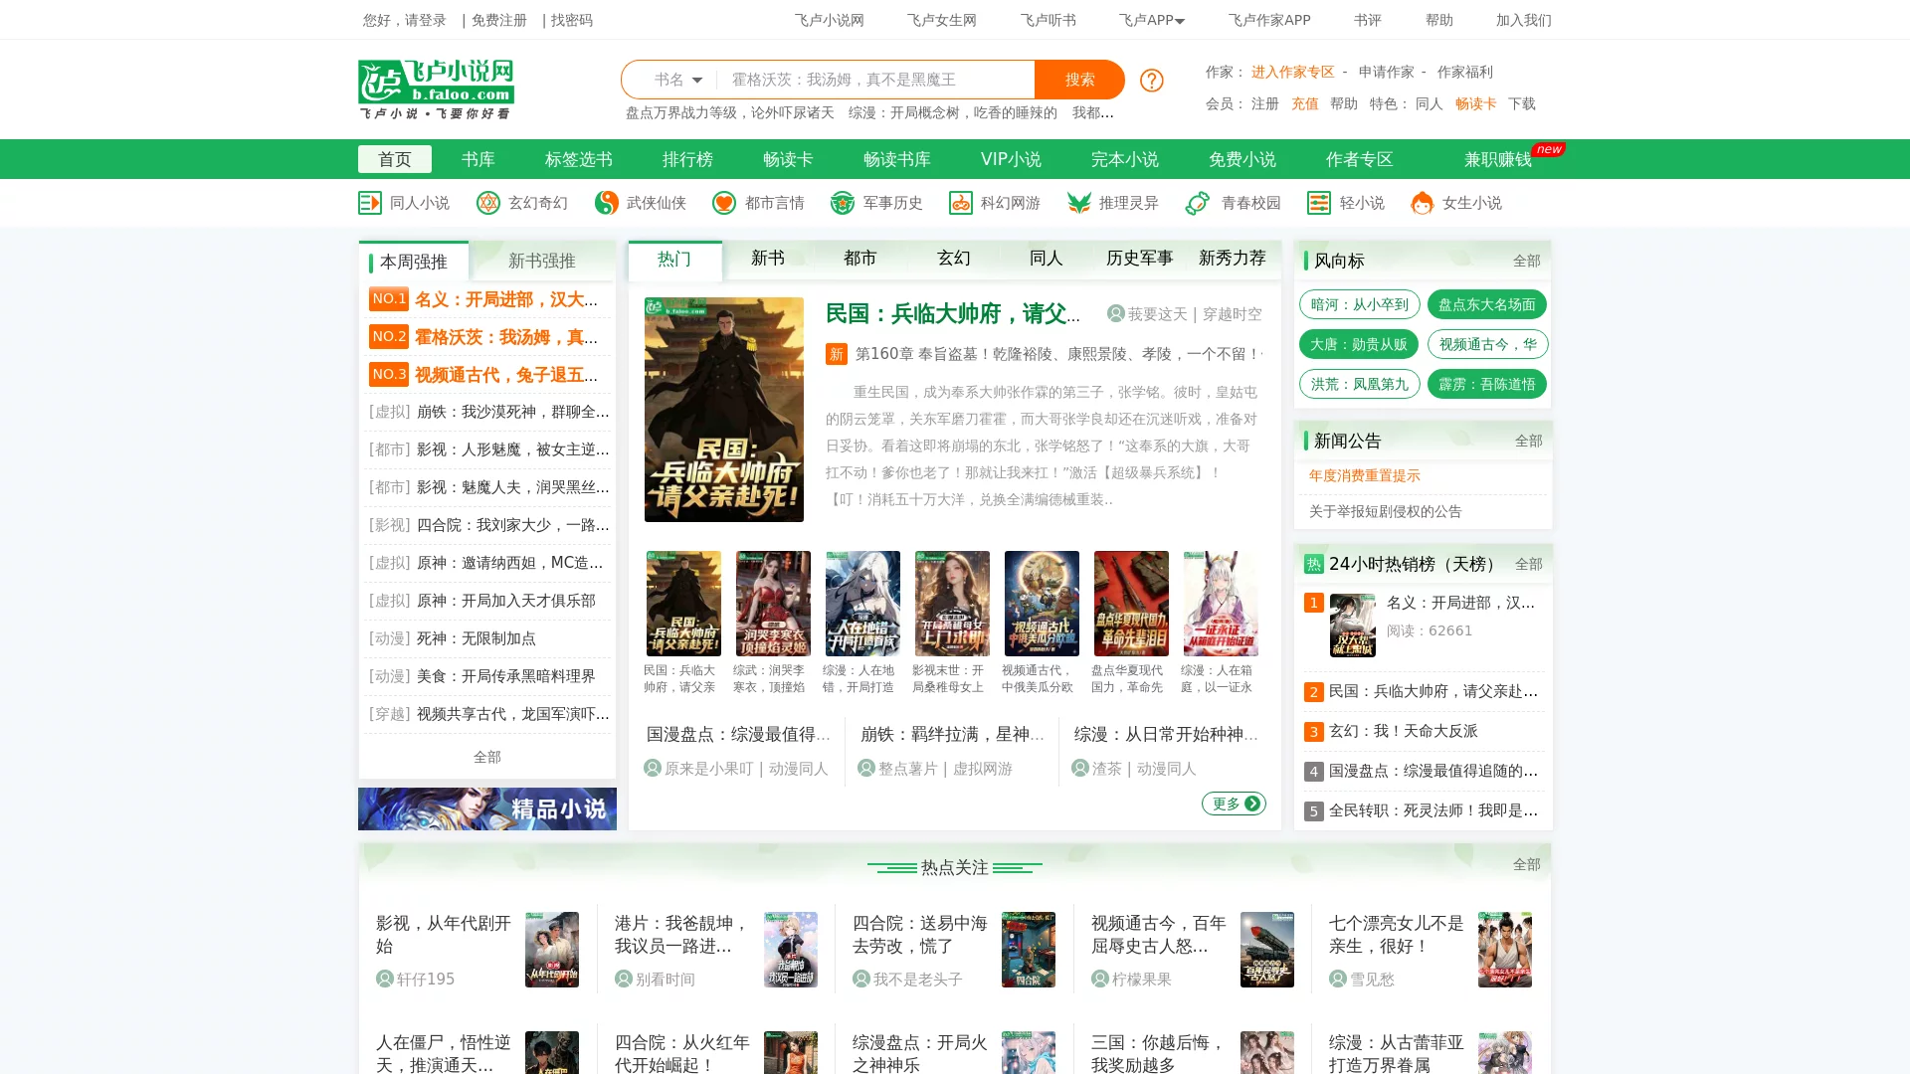Click the 青春校园 category icon
This screenshot has width=1910, height=1074.
click(x=1198, y=203)
